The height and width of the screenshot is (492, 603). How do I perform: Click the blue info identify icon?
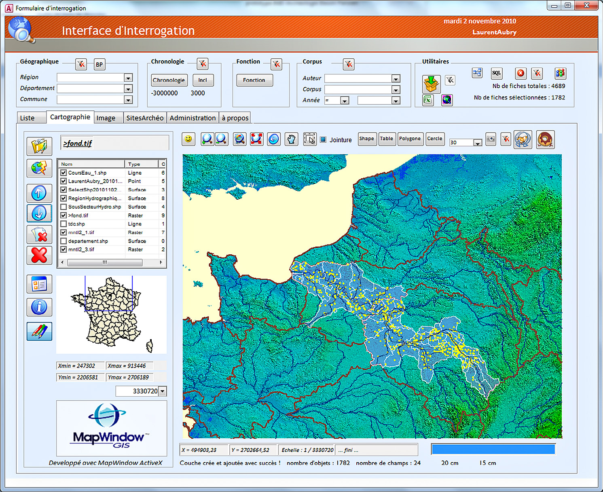pyautogui.click(x=39, y=307)
